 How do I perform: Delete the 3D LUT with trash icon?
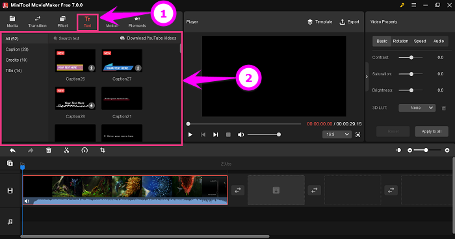click(x=444, y=108)
